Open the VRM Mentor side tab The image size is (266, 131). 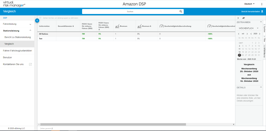pos(264,52)
